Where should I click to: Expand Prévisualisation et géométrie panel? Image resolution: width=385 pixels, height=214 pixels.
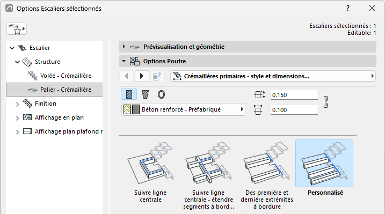coord(124,47)
